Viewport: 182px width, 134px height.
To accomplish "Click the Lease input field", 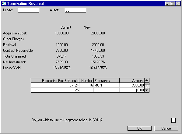I will click(x=29, y=10).
